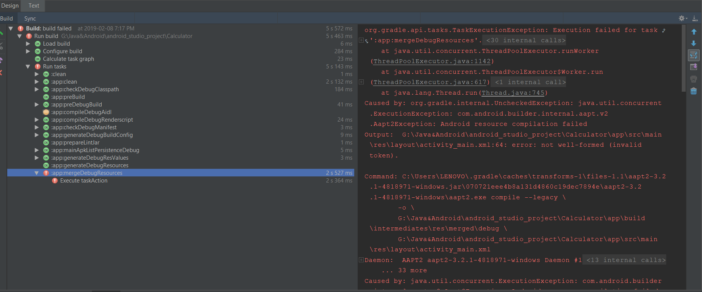Expand the Configure build node
Screen dimensions: 702x292
tap(28, 51)
